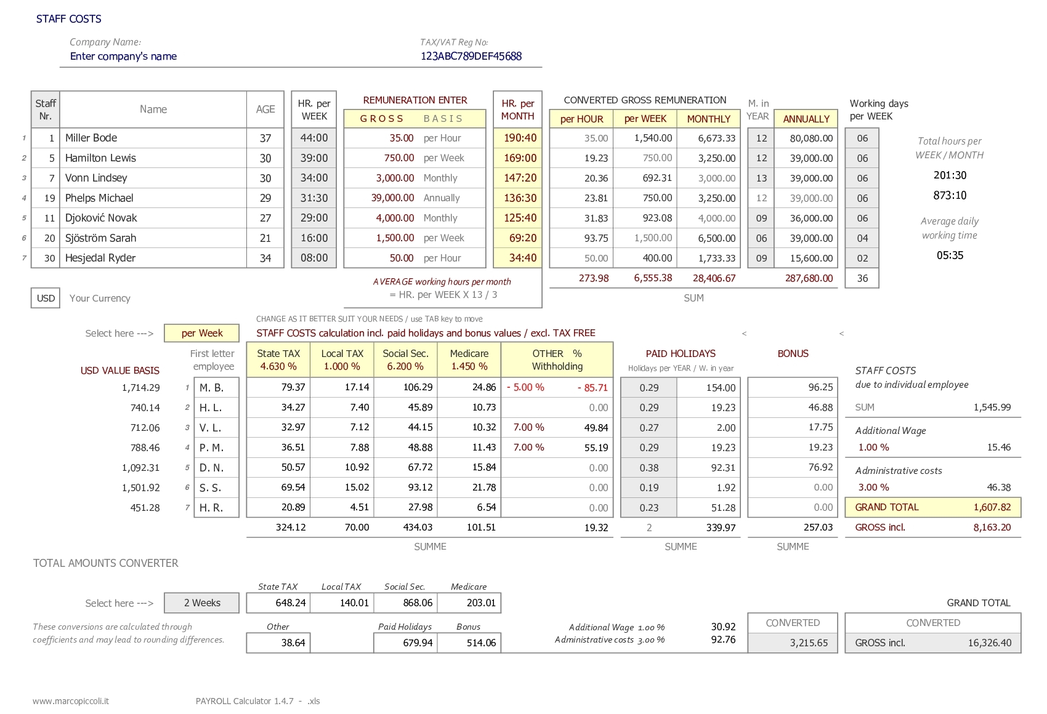Select the name cell 'Miller Bode'
This screenshot has height=714, width=1047.
click(x=153, y=138)
